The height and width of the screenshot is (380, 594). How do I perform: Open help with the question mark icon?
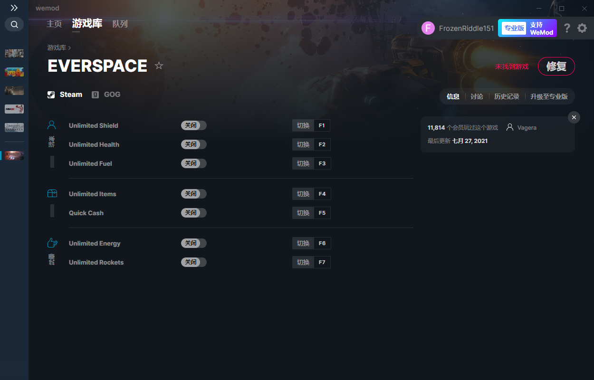click(x=567, y=28)
